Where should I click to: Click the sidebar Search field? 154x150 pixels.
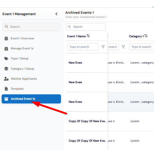tap(31, 27)
